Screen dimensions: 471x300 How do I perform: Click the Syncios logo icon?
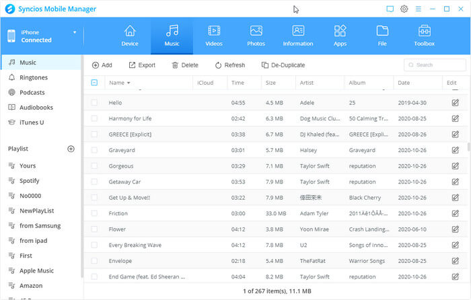pos(10,9)
